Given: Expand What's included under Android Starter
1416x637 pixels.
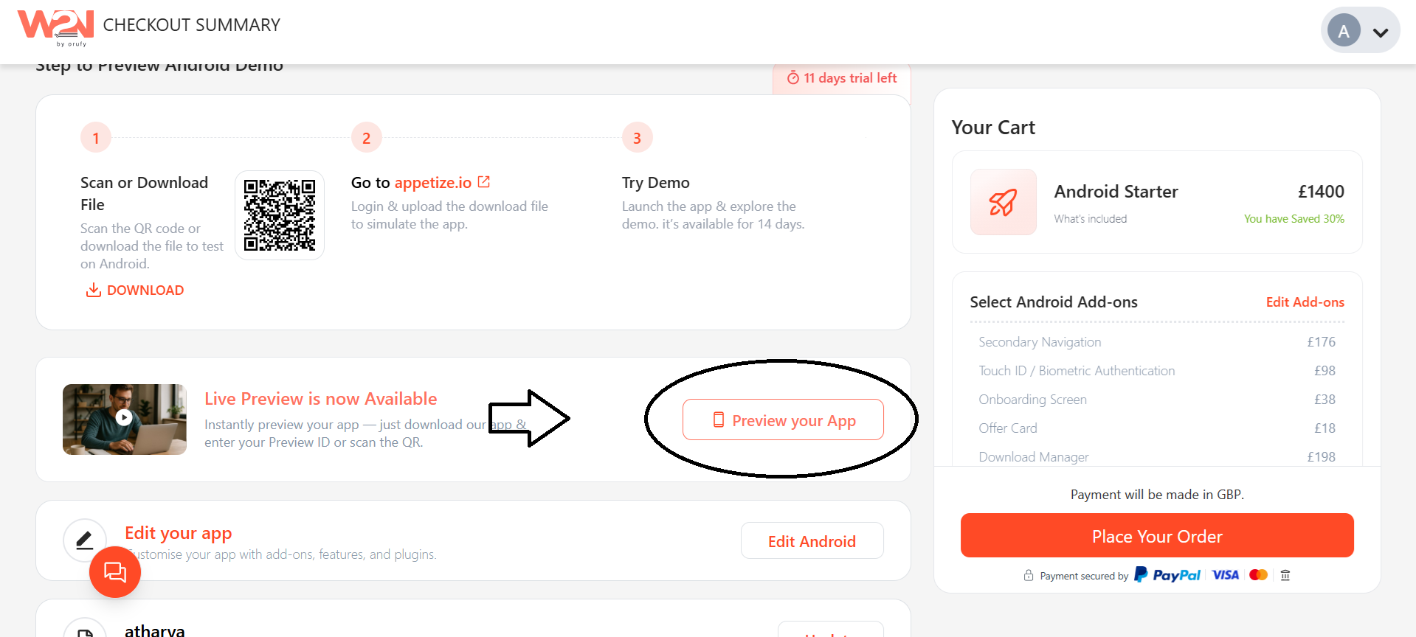Looking at the screenshot, I should coord(1090,218).
